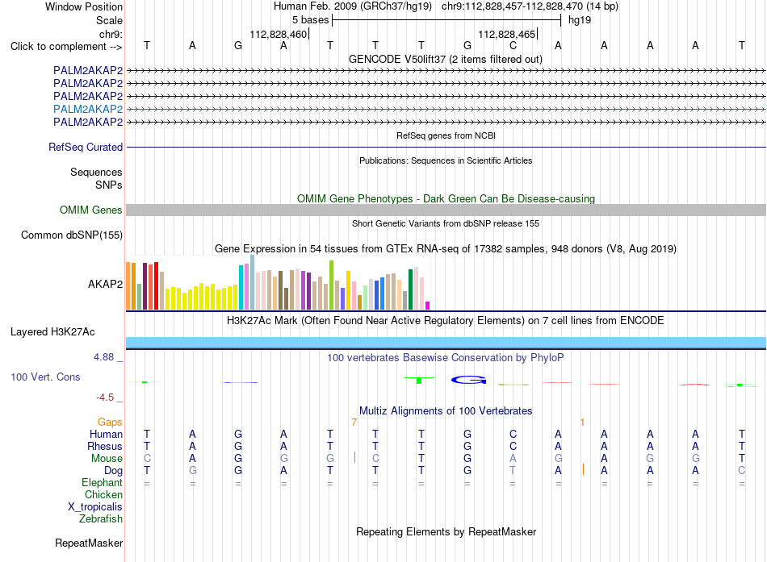This screenshot has width=767, height=562.
Task: Click the 'Window Position' track label
Action: pyautogui.click(x=84, y=6)
